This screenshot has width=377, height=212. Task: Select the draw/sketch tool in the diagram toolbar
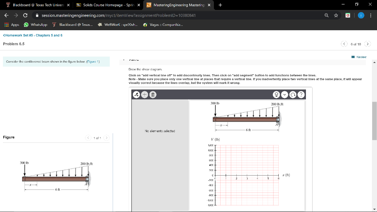(136, 95)
